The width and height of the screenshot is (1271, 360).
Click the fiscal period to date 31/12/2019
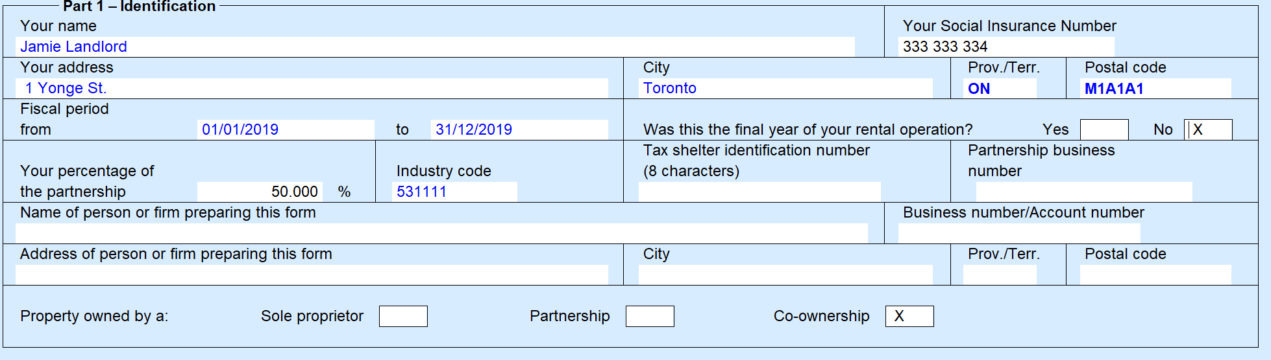(519, 129)
